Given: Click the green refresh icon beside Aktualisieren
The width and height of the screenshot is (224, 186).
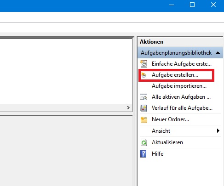Looking at the screenshot, I should [x=144, y=142].
